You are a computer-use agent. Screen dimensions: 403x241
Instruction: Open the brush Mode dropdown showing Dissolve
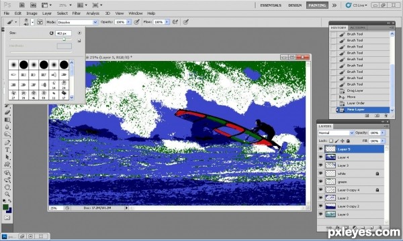click(77, 22)
